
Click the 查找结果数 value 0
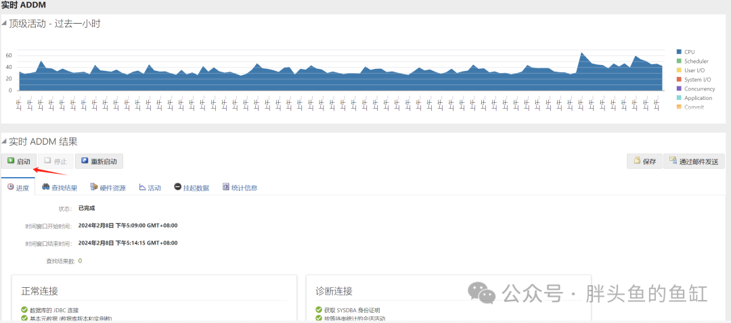(x=80, y=261)
